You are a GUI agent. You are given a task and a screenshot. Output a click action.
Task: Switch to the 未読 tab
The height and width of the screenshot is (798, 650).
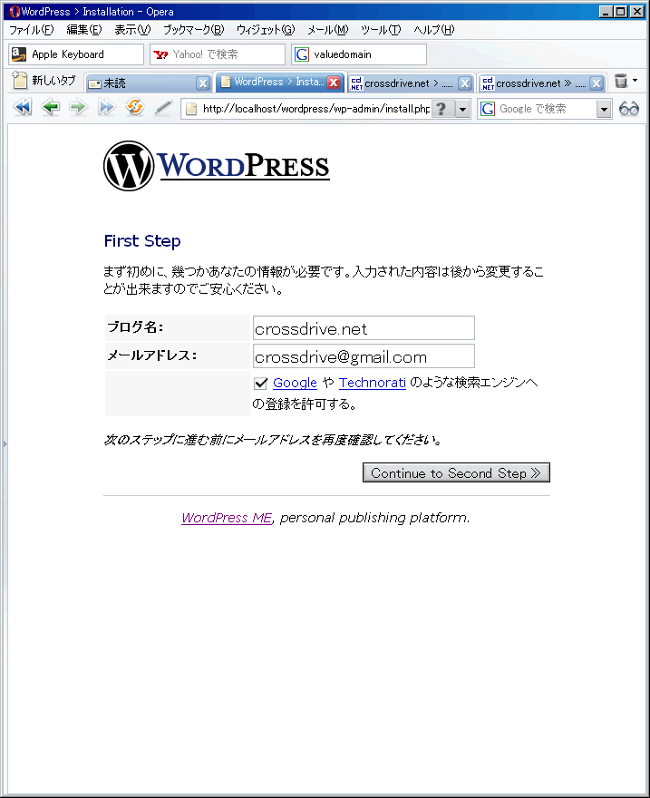(148, 83)
